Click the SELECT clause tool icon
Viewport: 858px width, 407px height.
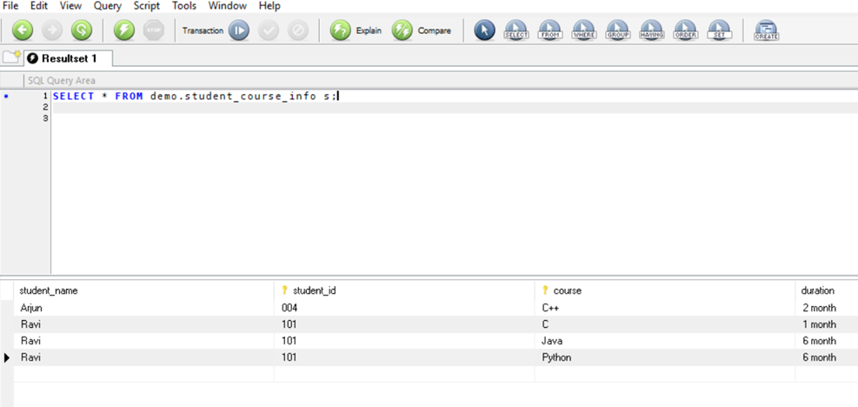click(516, 30)
